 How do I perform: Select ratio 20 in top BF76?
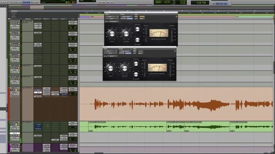[x=144, y=29]
